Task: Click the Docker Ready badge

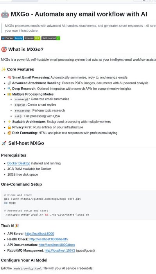Action: pos(12,38)
